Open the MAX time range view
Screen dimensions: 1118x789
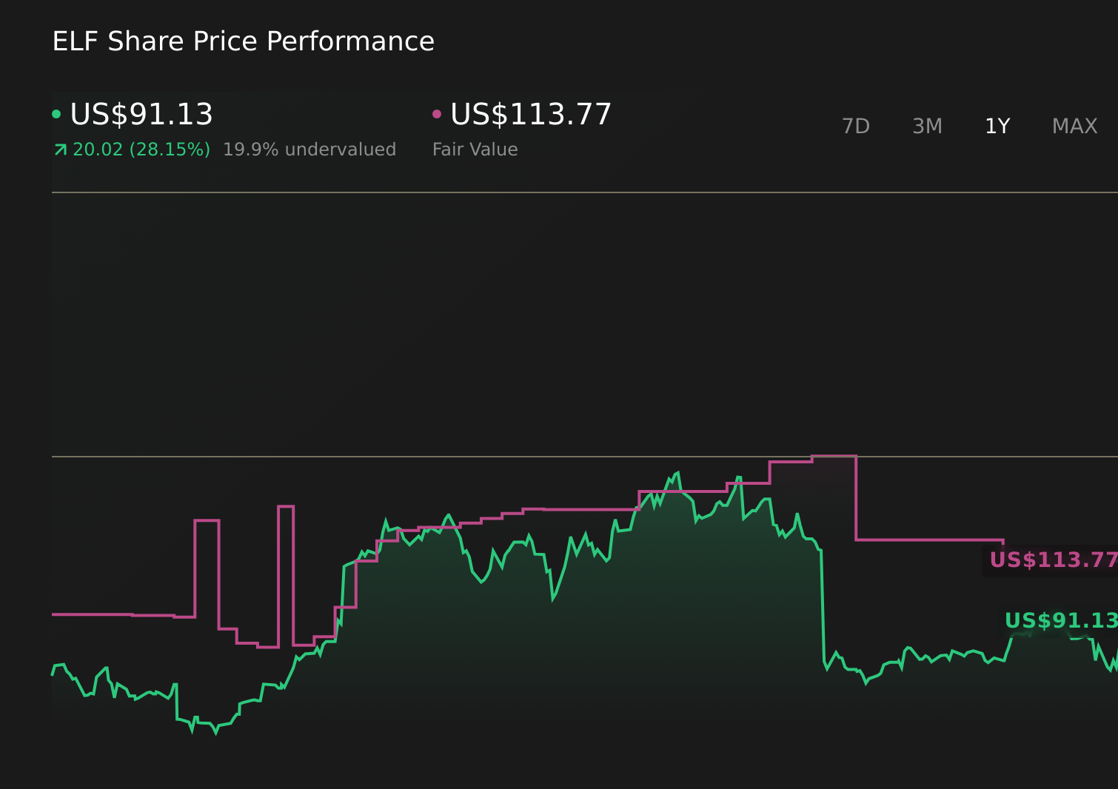(x=1074, y=126)
